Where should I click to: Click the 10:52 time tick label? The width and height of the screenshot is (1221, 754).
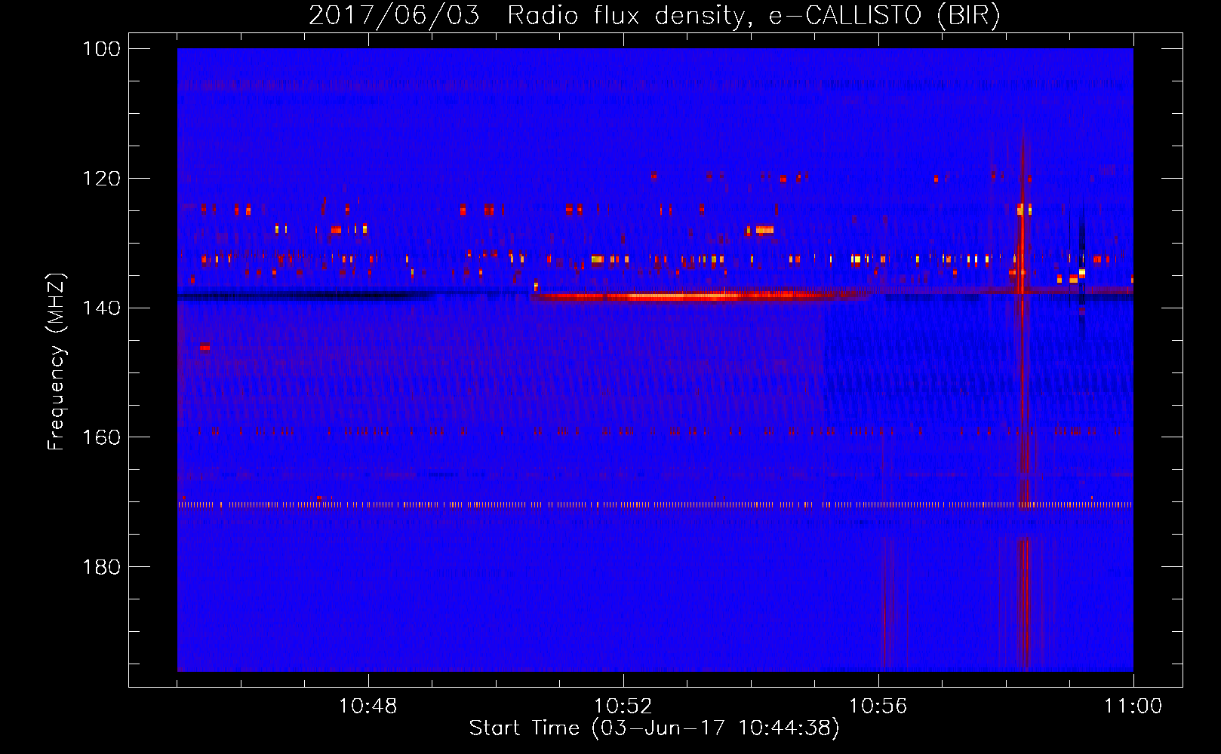pos(623,706)
